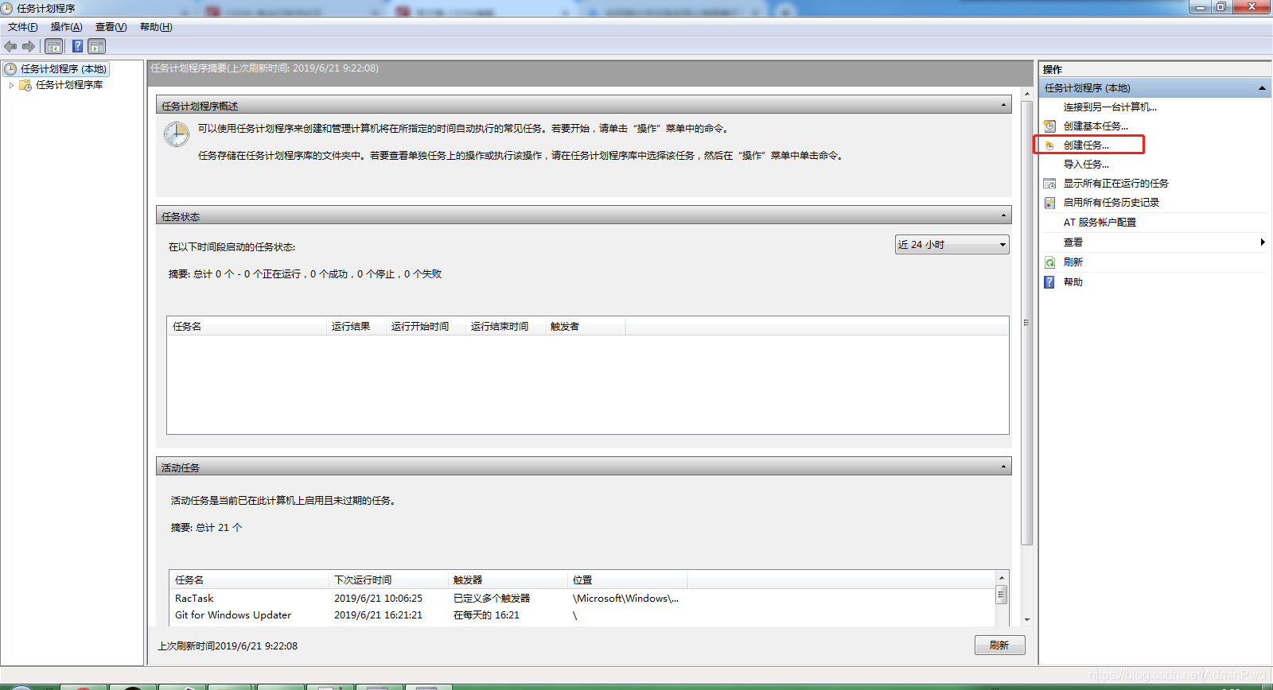Open the 查看(V) menu
Screen dimensions: 1273x690
click(x=111, y=27)
